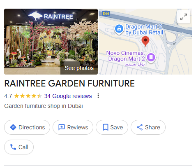196x166 pixels.
Task: Click the Share network icon
Action: pyautogui.click(x=140, y=127)
